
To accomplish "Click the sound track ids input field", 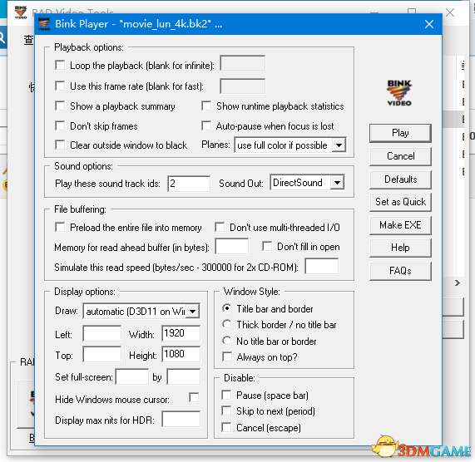I will (x=189, y=184).
